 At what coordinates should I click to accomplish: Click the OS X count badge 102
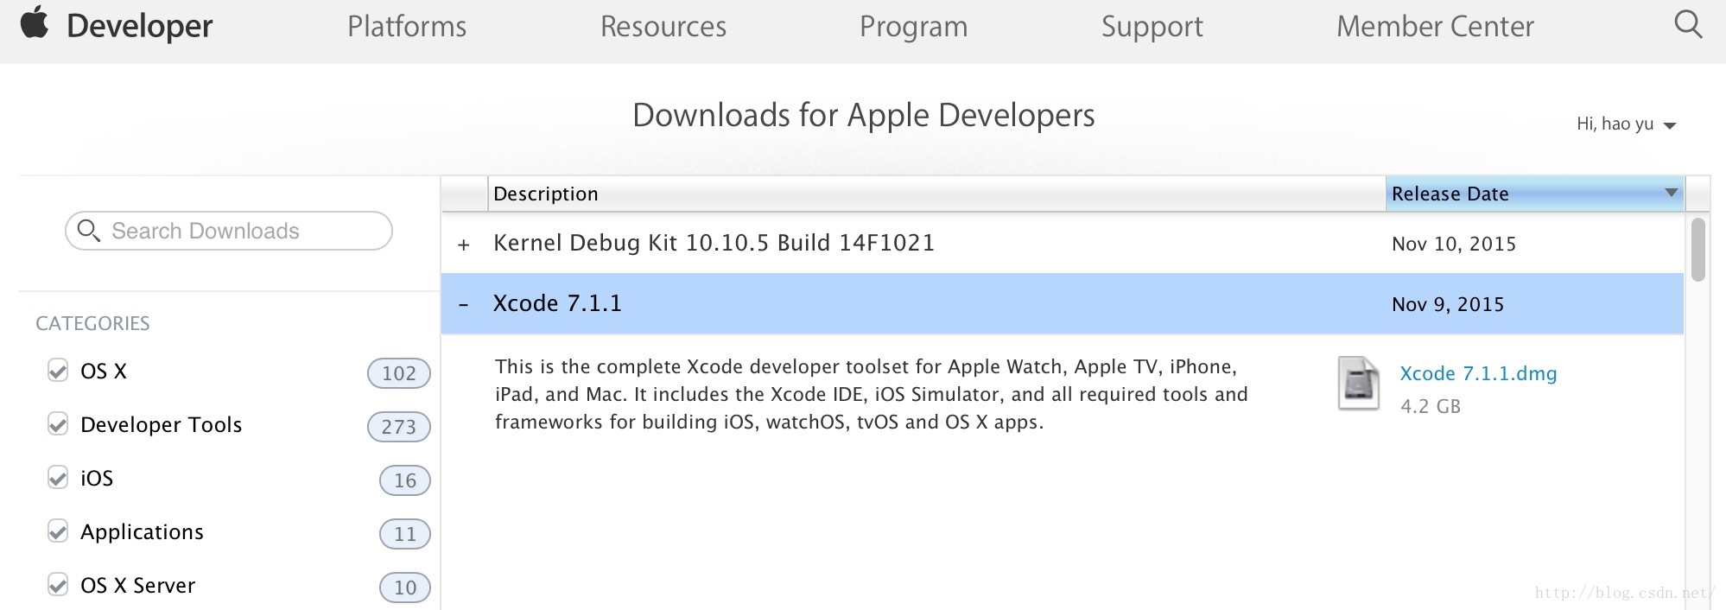pos(399,372)
